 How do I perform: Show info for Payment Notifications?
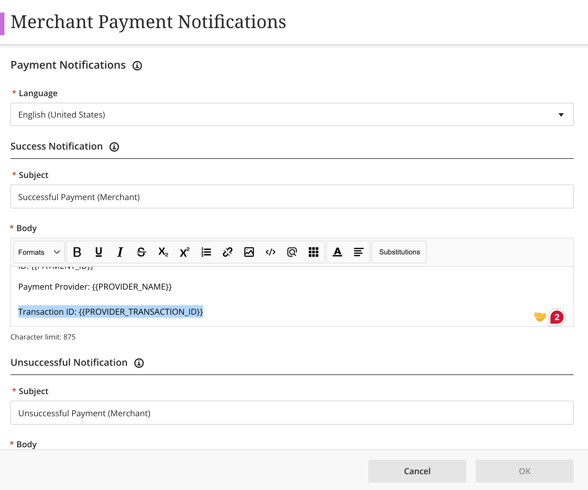tap(137, 65)
